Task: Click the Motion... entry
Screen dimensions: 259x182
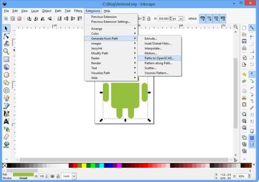Action: pyautogui.click(x=160, y=53)
